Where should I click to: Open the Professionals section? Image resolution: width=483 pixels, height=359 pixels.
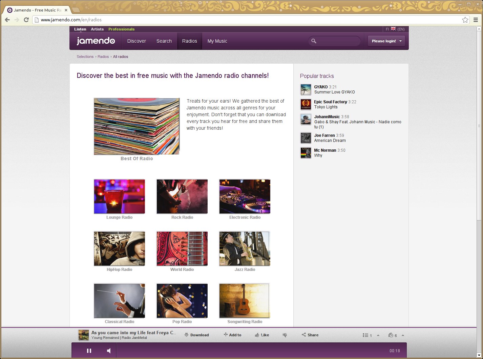click(121, 29)
